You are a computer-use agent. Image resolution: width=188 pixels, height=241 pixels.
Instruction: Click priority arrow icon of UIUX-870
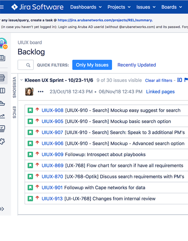pos(37,176)
